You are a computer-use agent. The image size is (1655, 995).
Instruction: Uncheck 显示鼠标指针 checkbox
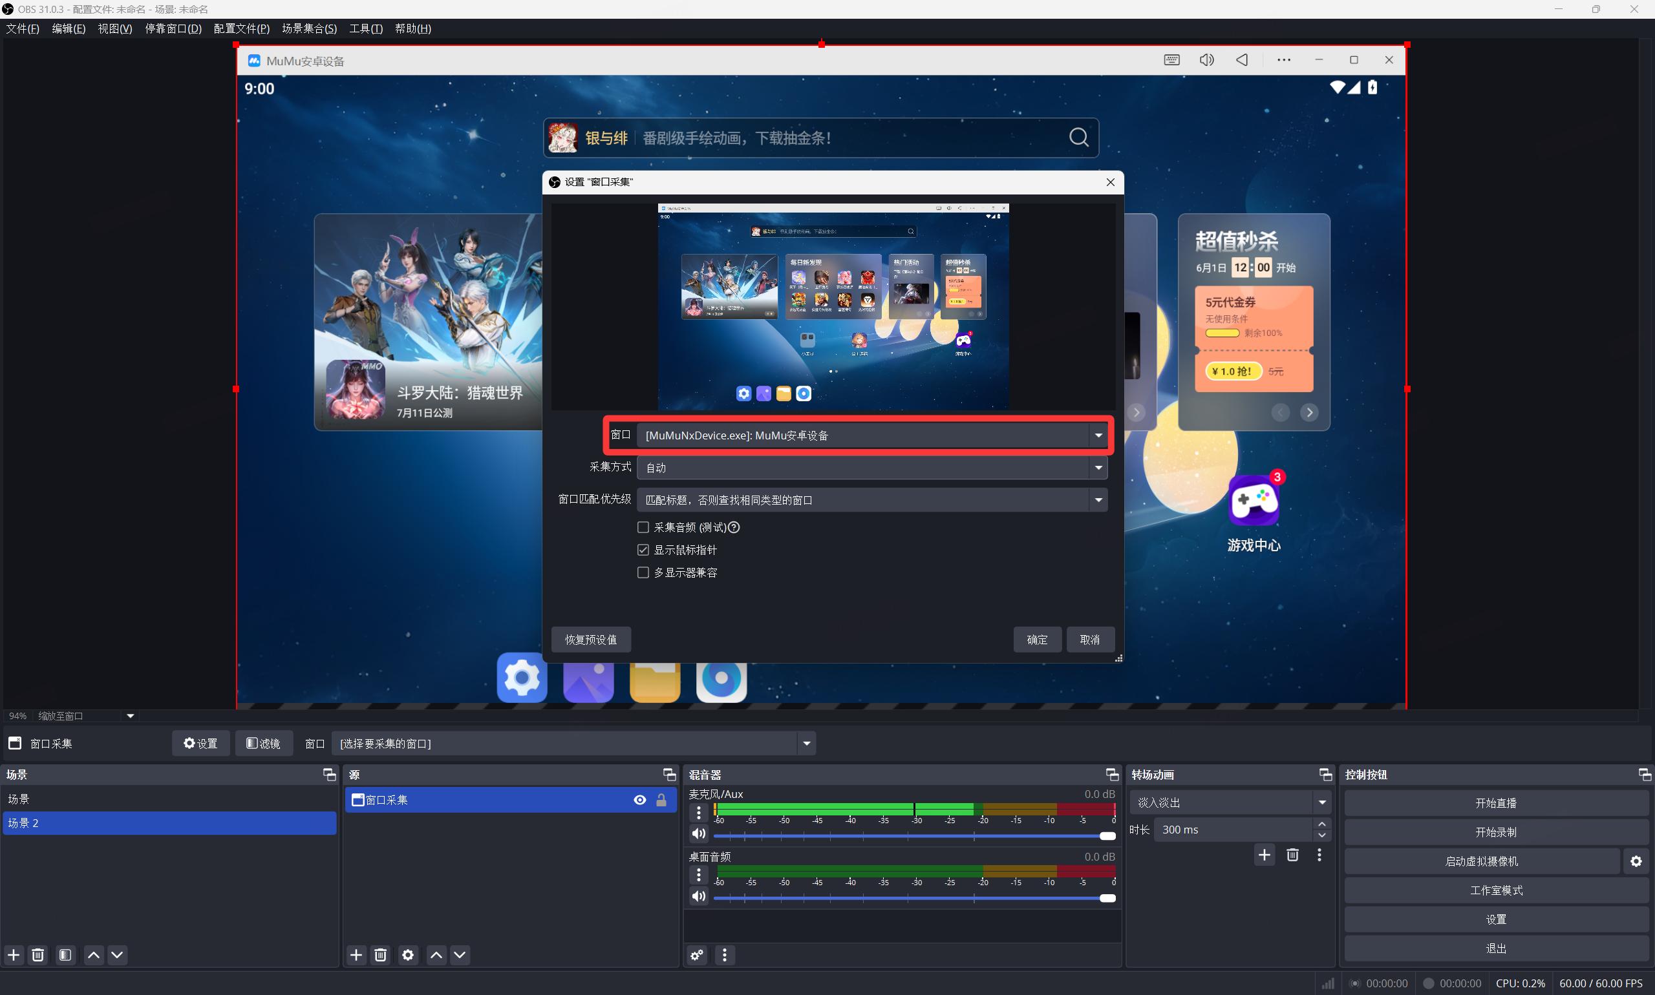pyautogui.click(x=643, y=550)
